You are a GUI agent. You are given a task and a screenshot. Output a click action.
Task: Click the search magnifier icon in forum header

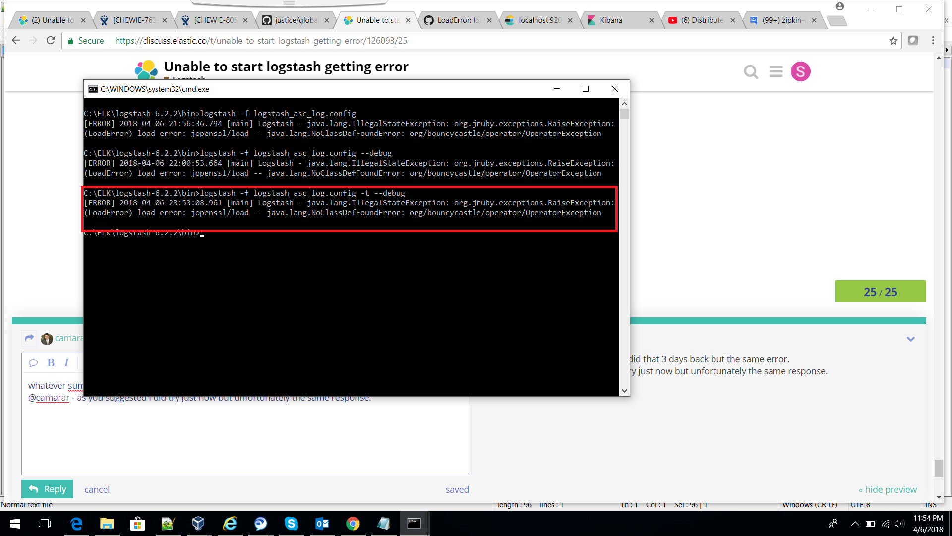751,72
